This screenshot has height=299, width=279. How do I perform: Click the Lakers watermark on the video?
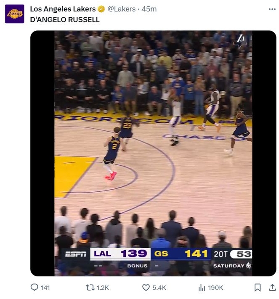(241, 41)
